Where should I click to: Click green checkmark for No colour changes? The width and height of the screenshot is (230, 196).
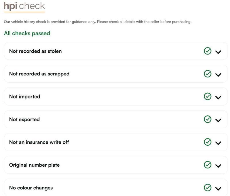click(208, 187)
